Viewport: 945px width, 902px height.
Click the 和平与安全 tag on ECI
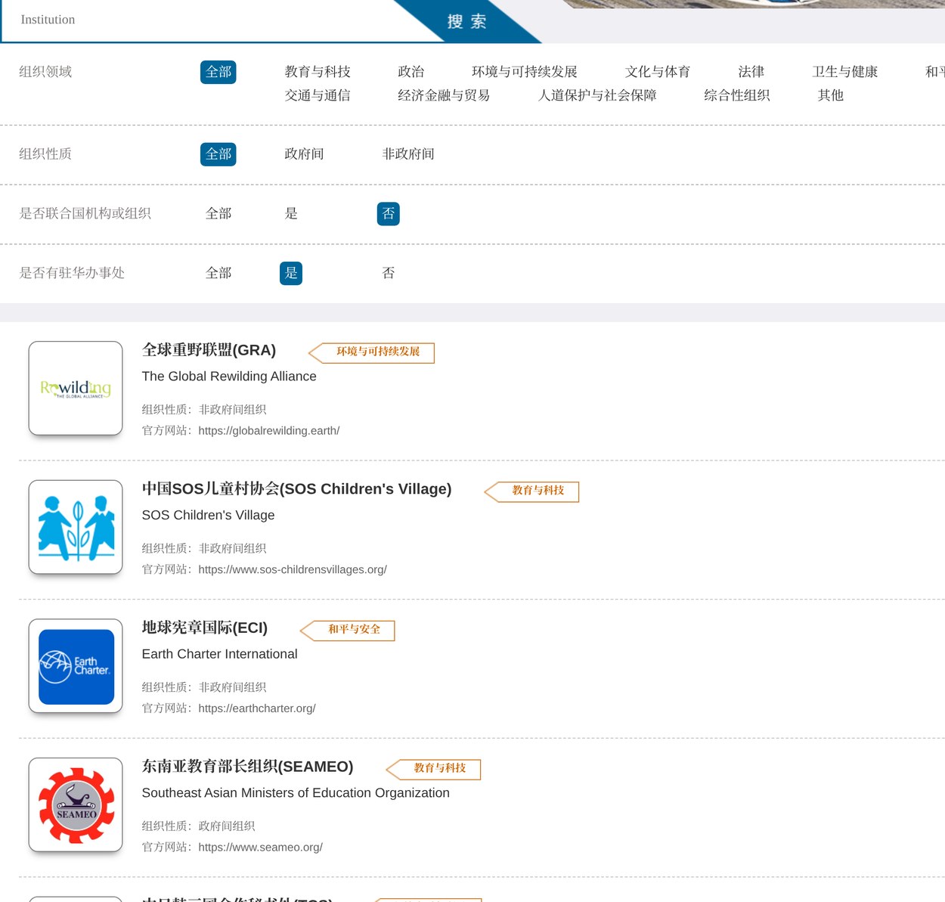tap(348, 631)
